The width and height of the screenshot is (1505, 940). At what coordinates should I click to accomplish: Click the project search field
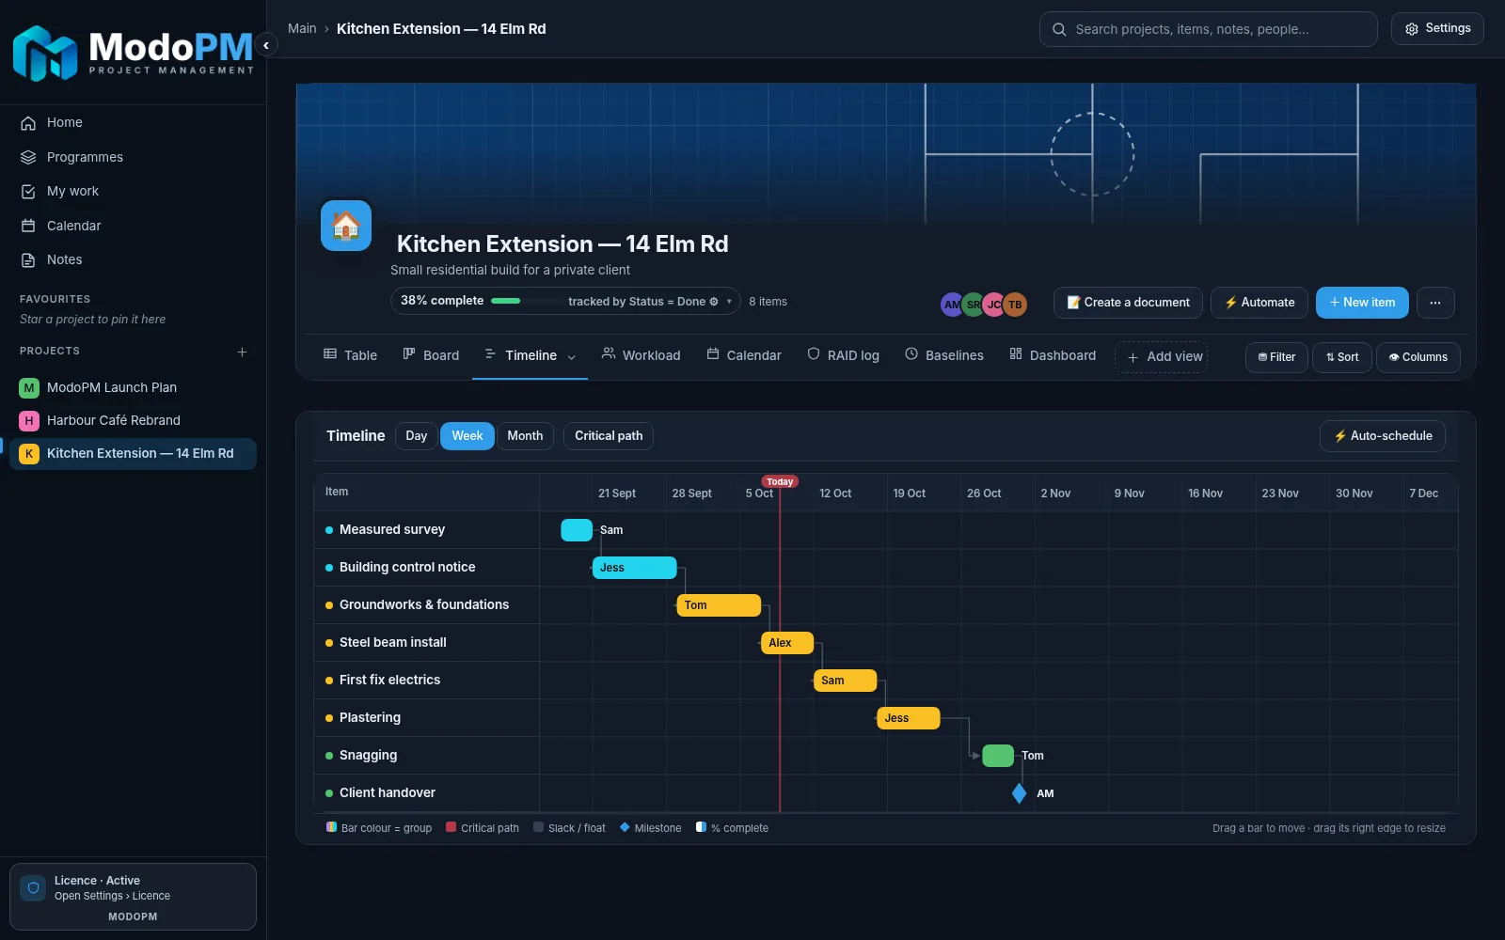[x=1209, y=29]
